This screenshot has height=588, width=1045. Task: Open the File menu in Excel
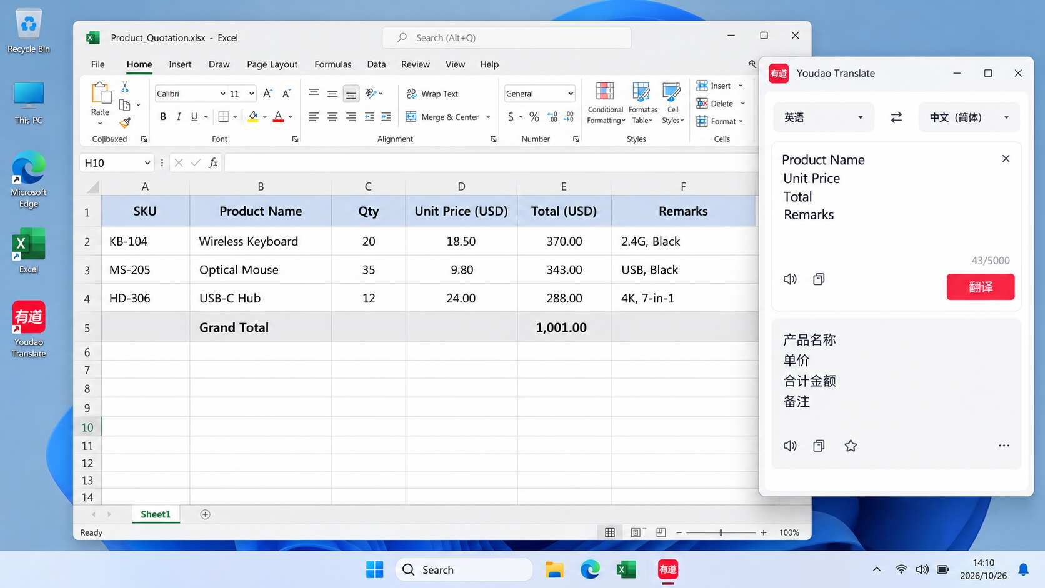pyautogui.click(x=97, y=64)
